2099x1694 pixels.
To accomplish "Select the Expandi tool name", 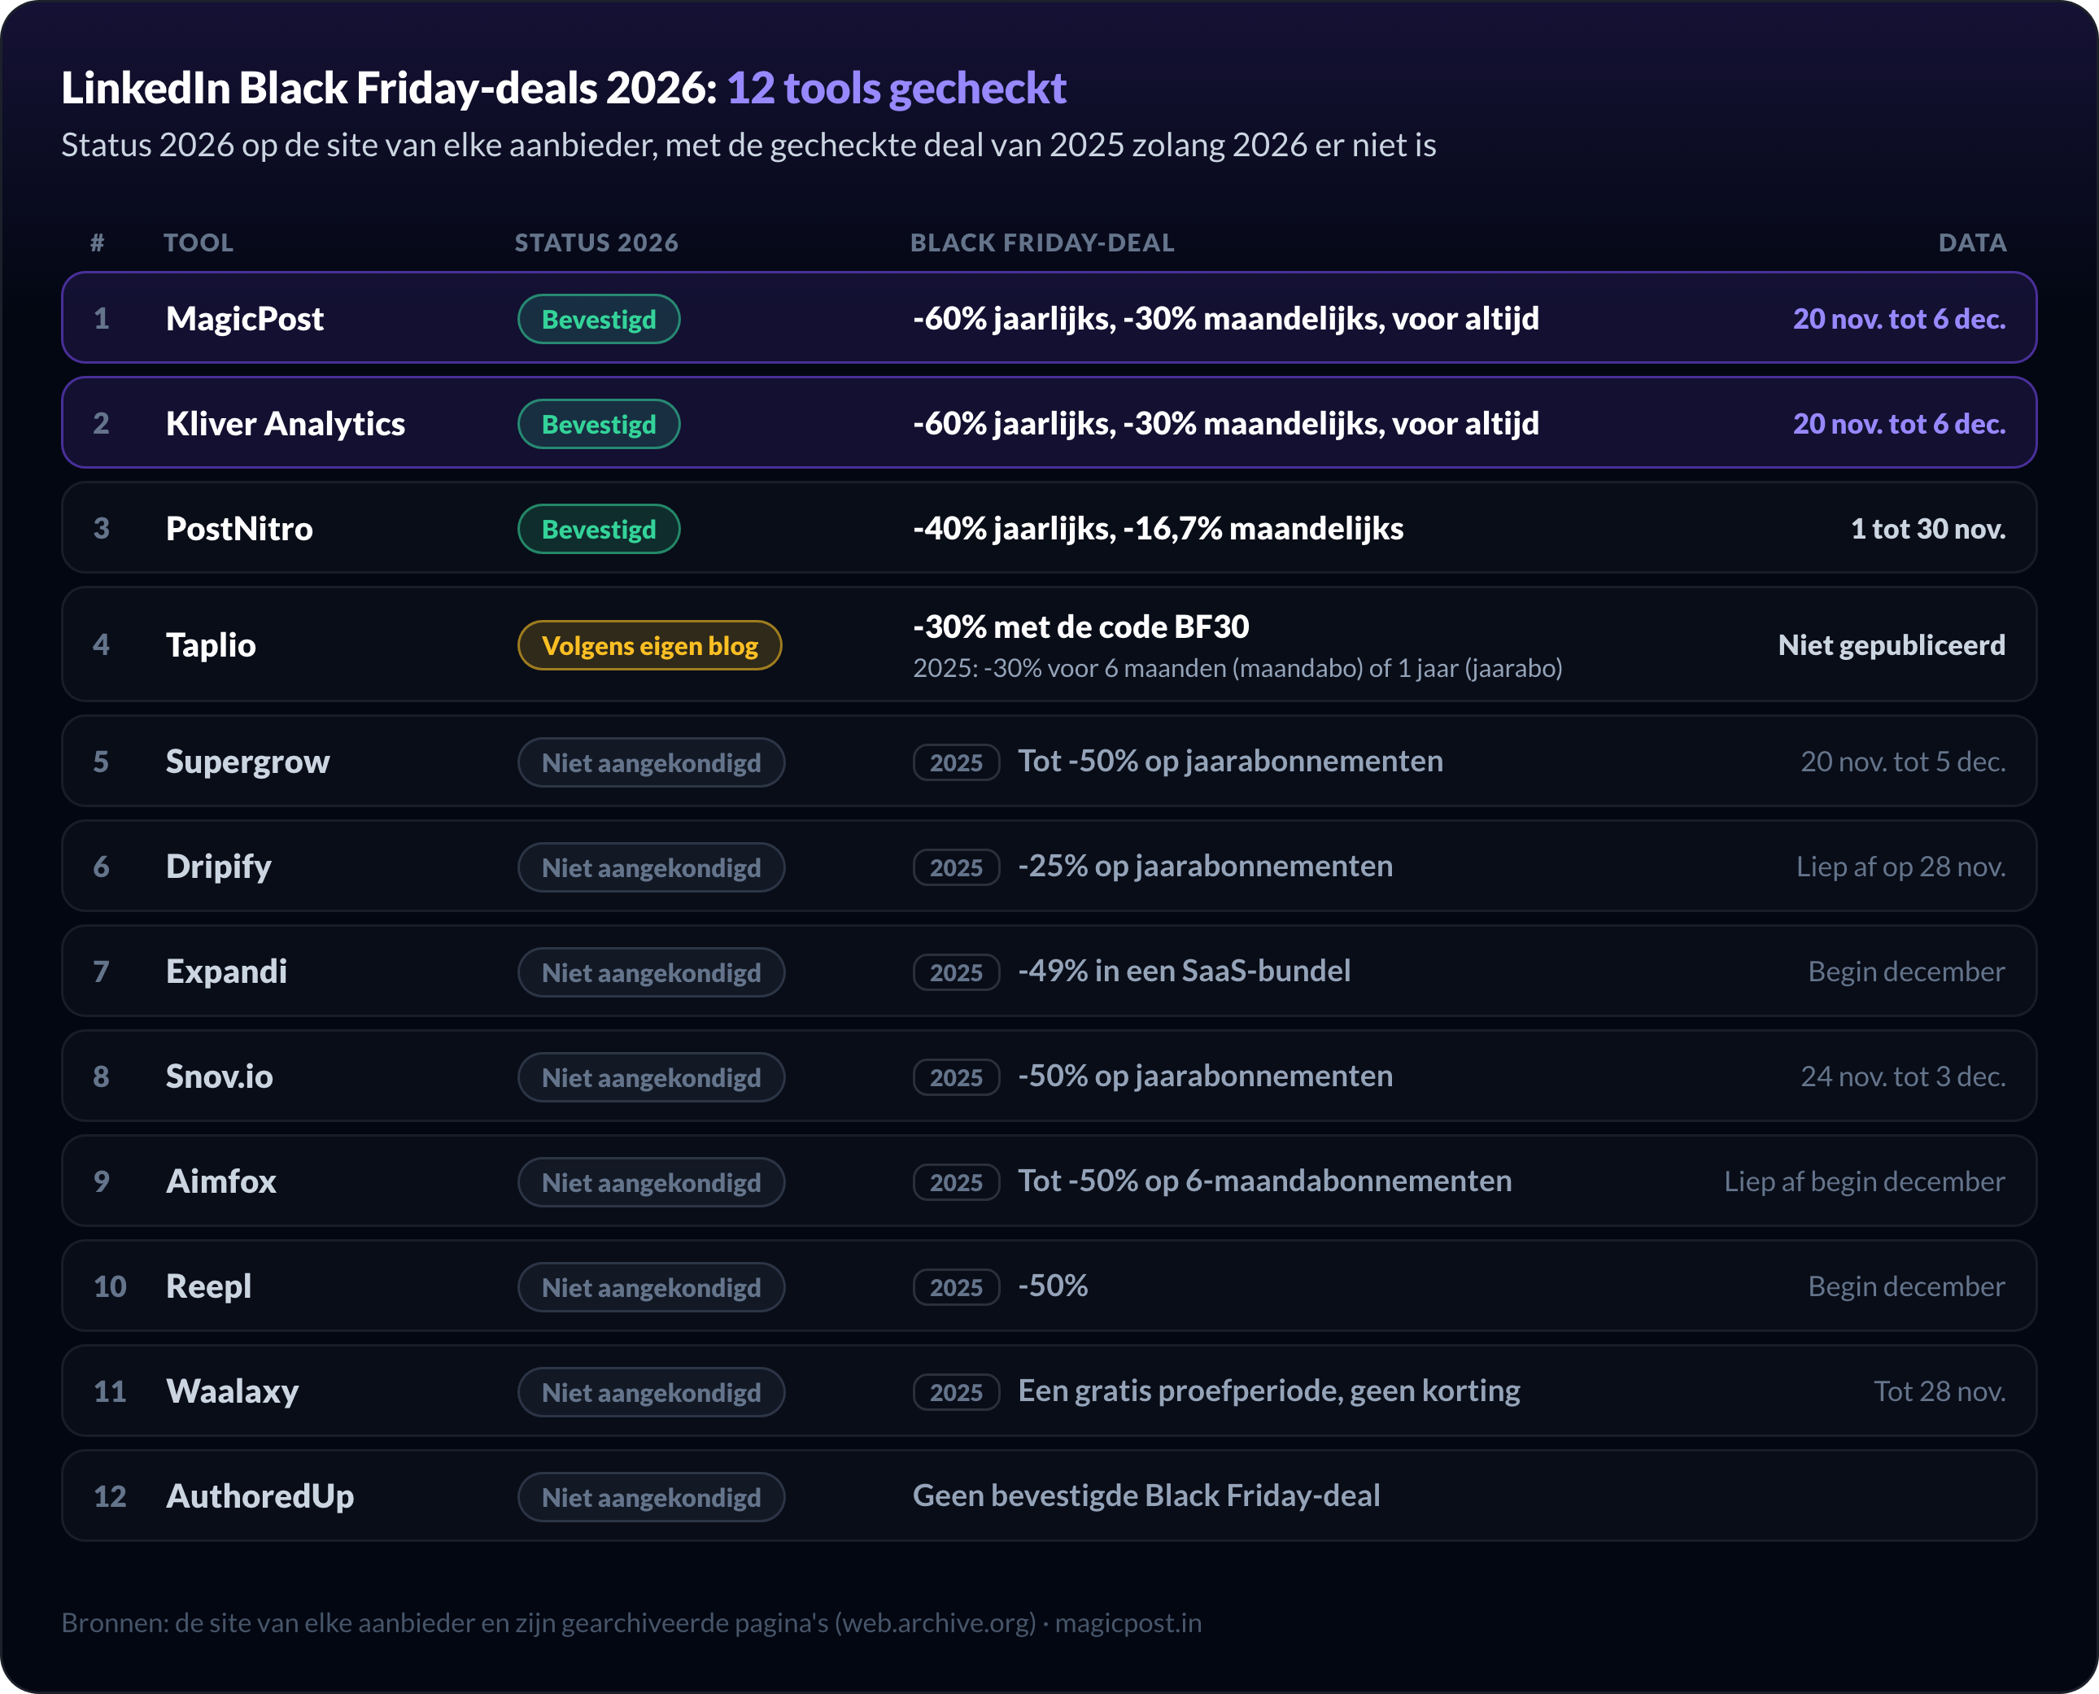I will coord(226,971).
